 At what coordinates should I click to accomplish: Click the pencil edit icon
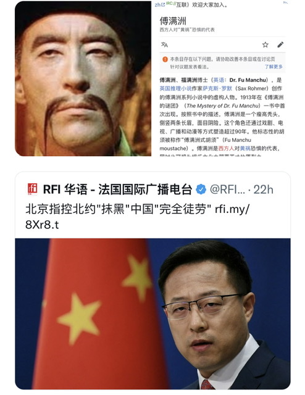[280, 44]
